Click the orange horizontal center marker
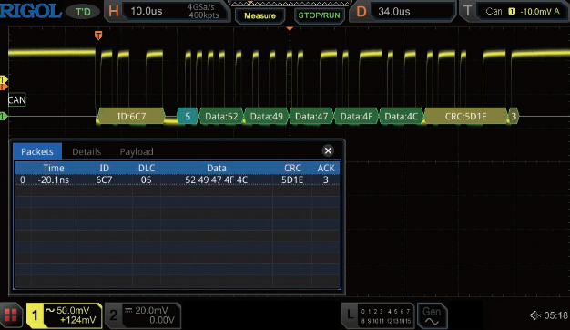Screen dimensions: 570x330 click(290, 28)
